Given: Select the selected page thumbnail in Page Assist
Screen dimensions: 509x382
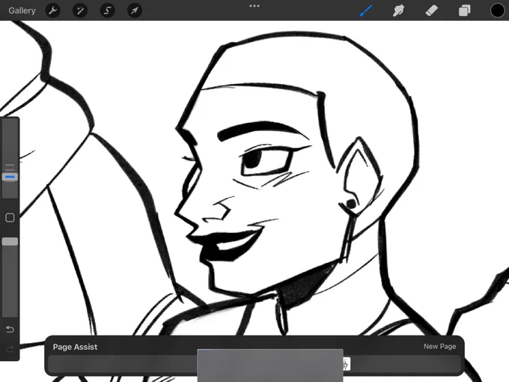Looking at the screenshot, I should click(270, 366).
